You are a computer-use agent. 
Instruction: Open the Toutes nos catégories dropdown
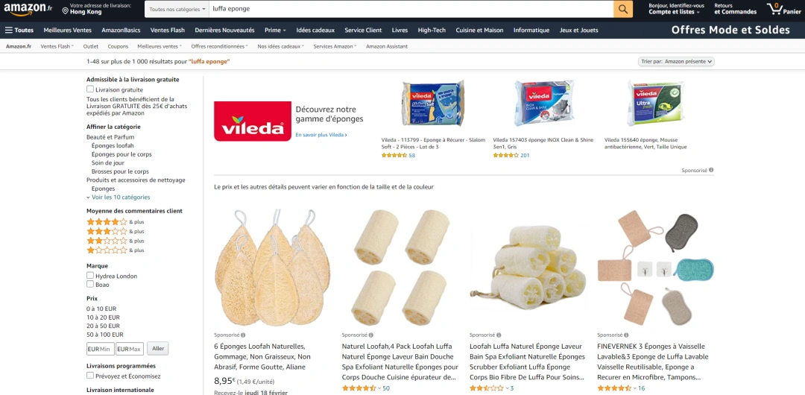click(177, 9)
